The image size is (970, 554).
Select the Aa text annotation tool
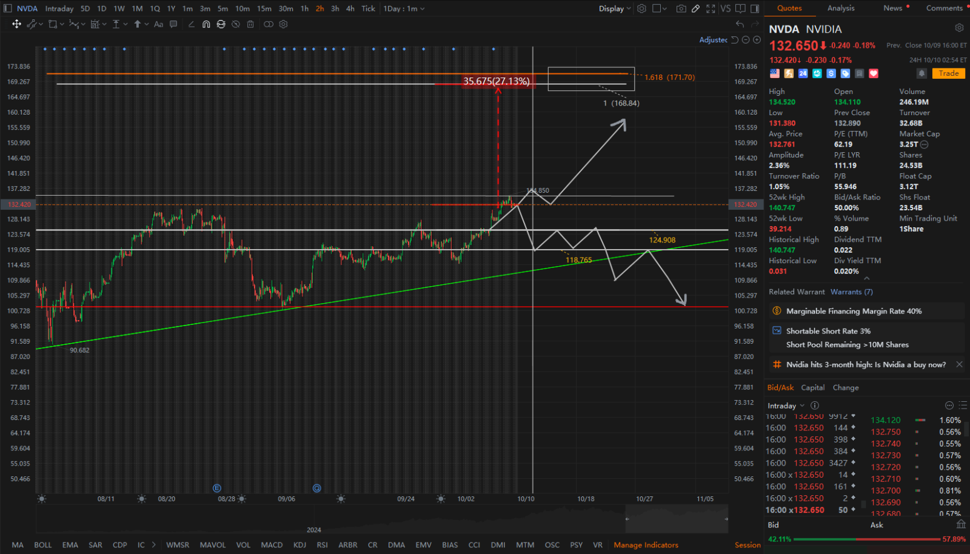[158, 24]
